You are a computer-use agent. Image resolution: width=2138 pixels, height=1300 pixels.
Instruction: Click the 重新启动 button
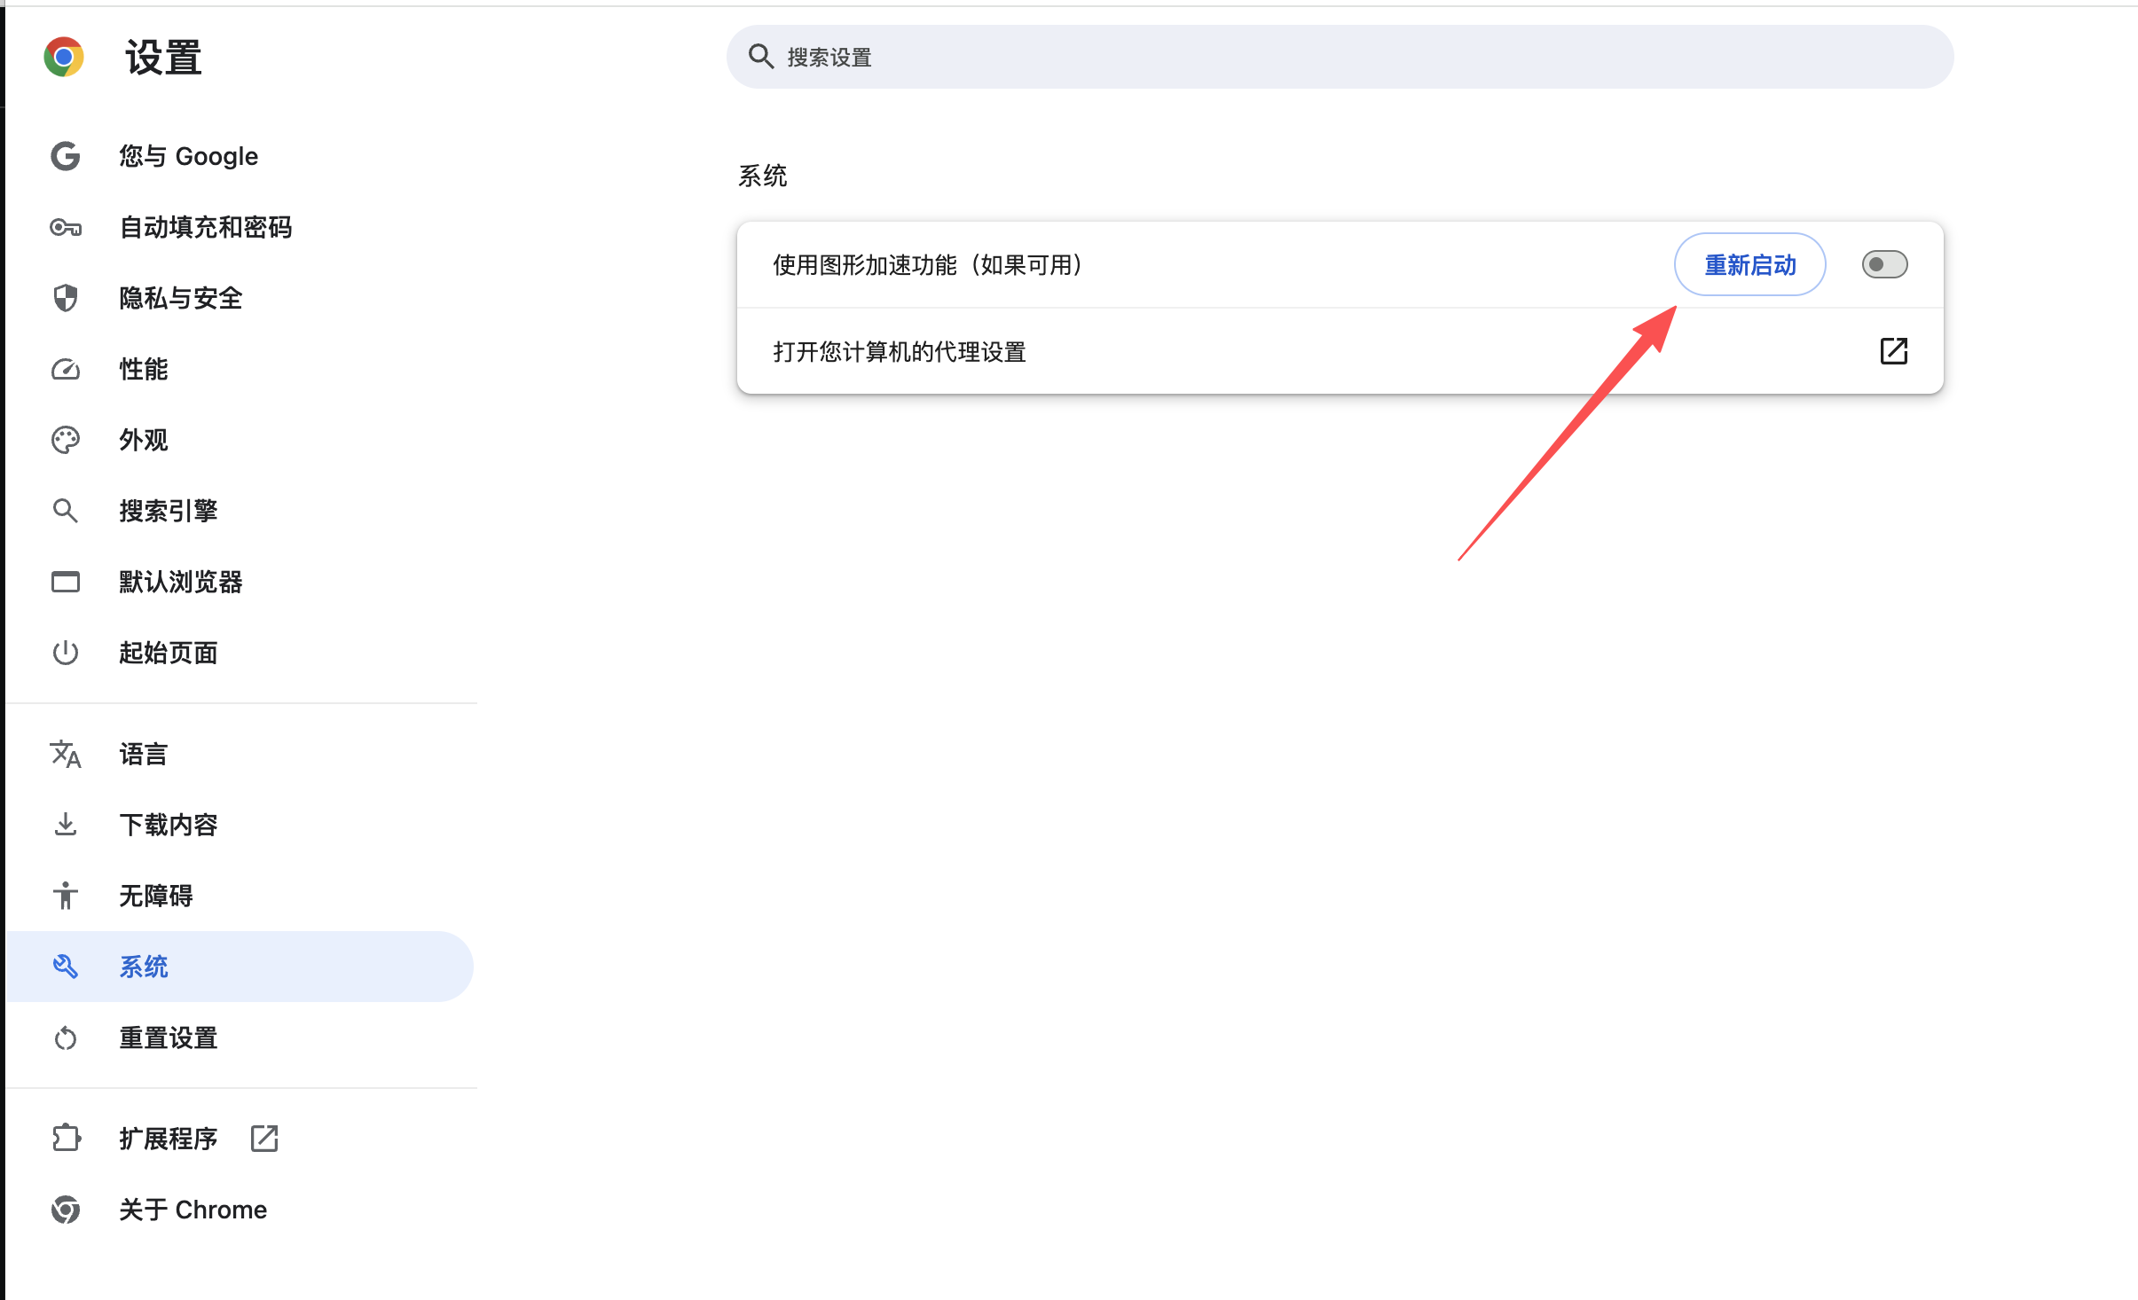[1749, 264]
